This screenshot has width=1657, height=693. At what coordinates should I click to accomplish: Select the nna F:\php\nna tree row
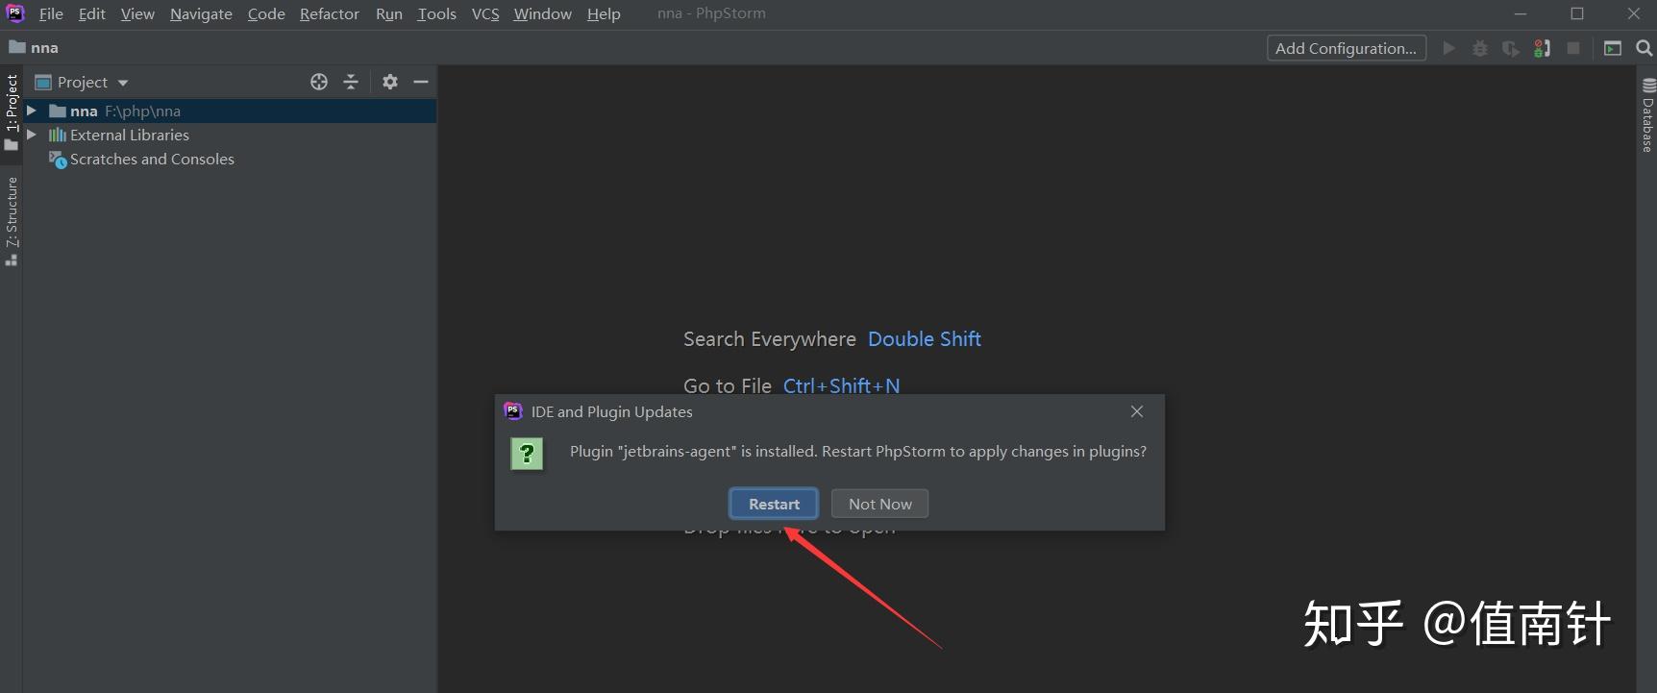[230, 111]
